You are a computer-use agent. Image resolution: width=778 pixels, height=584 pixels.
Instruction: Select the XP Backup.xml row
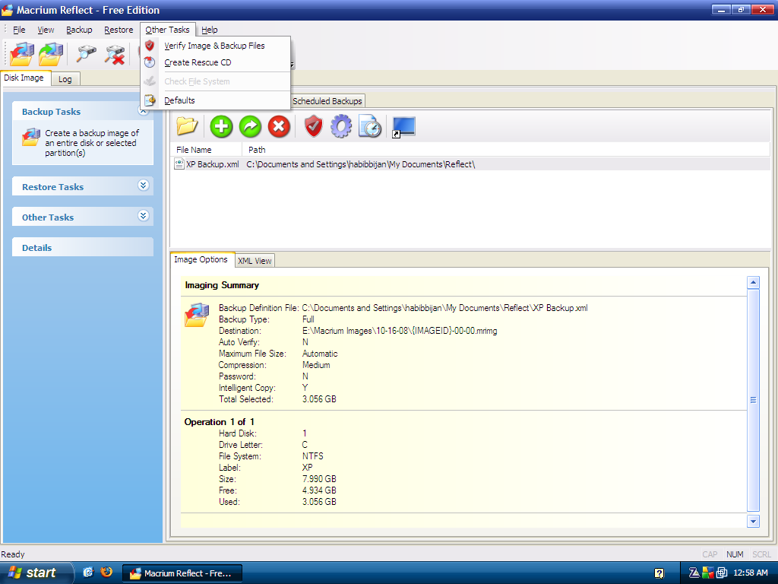(x=471, y=164)
